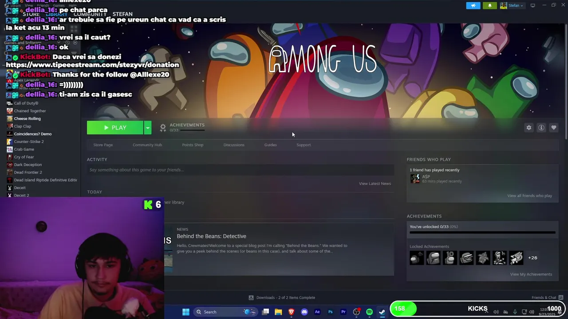Select the first locked achievement icon
The image size is (568, 319).
click(417, 258)
